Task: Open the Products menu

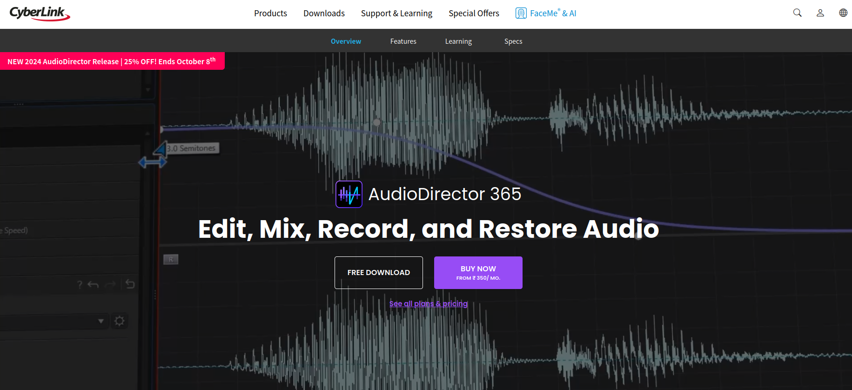Action: coord(270,13)
